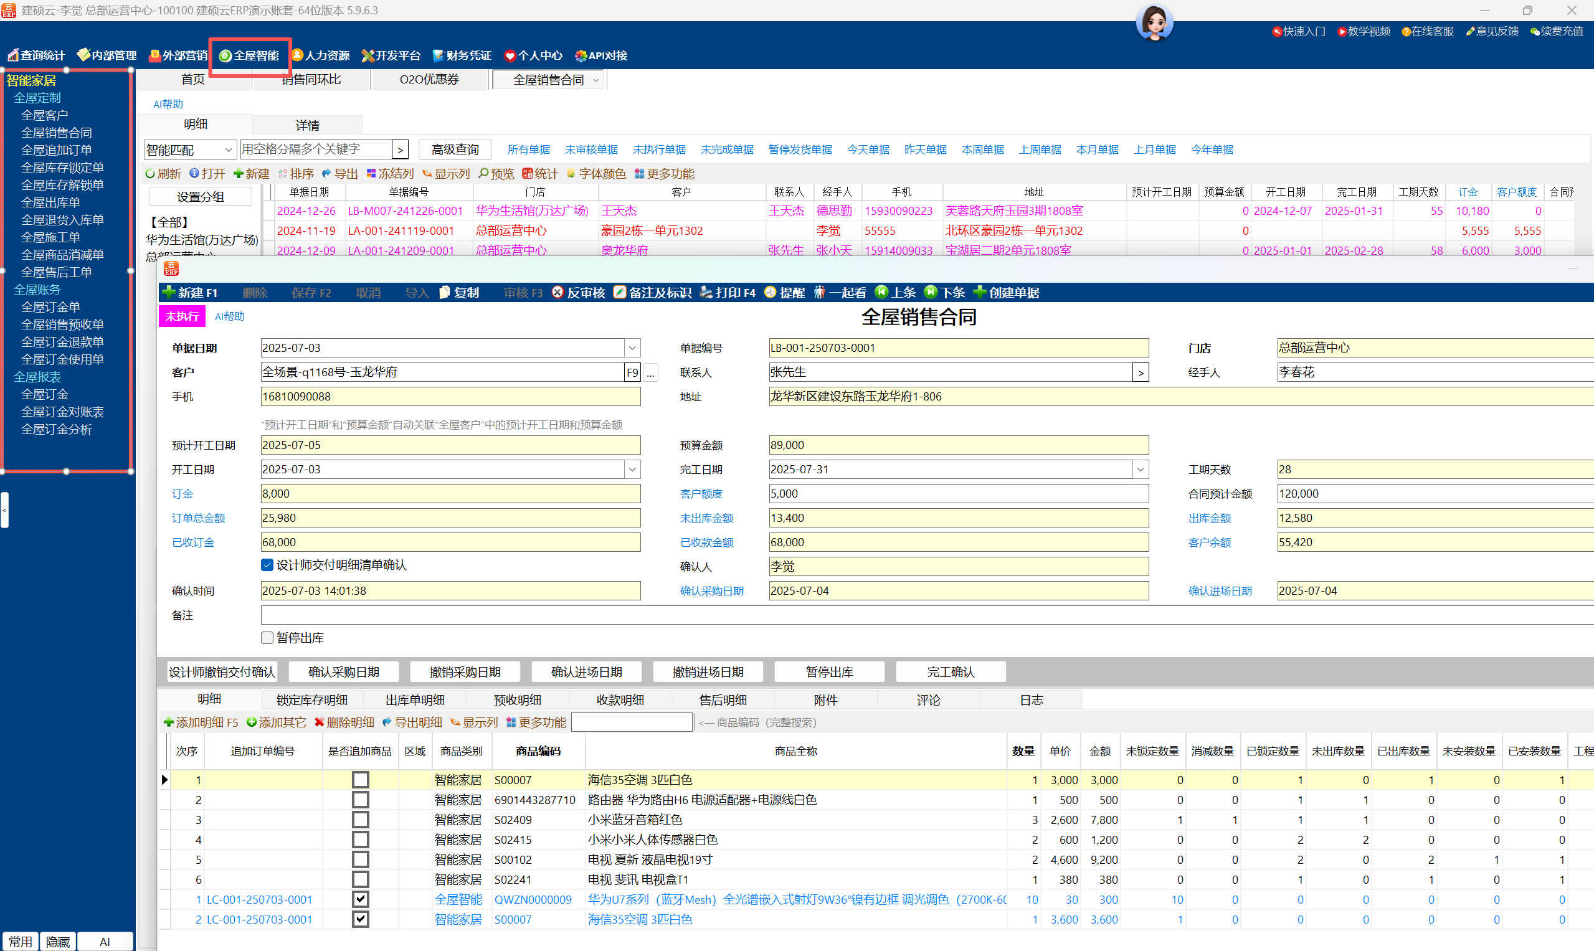Click the 未审核单据 filter link

[x=591, y=150]
